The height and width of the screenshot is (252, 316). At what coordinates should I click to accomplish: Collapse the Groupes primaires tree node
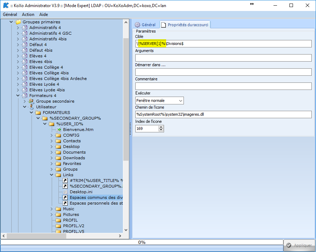[11, 22]
